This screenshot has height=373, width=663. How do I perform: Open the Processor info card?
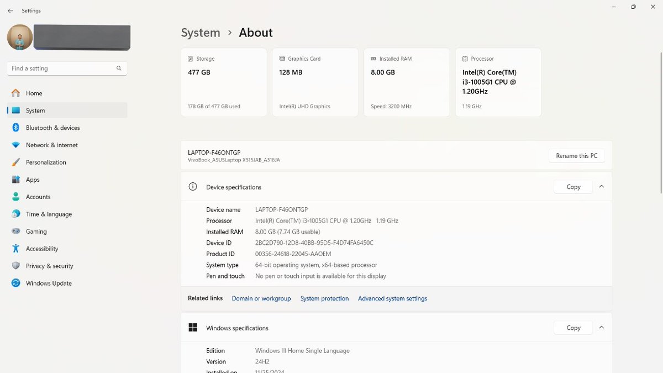click(x=498, y=82)
